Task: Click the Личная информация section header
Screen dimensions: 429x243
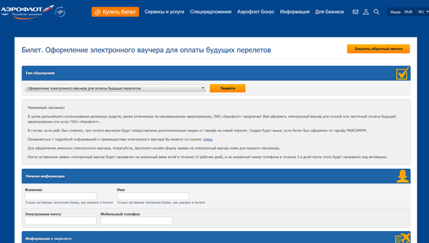Action: tap(216, 176)
